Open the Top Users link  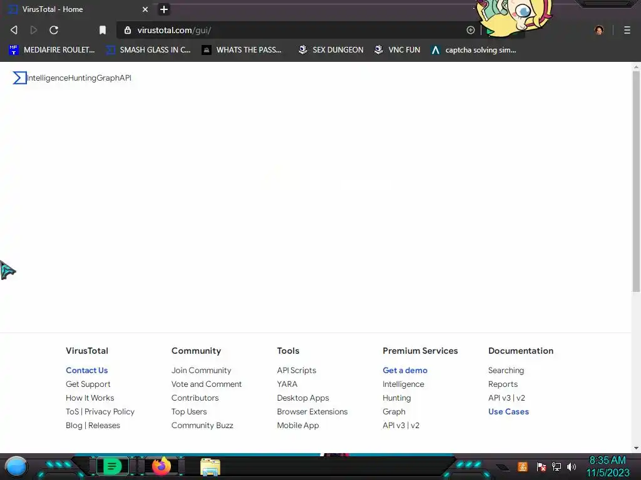pyautogui.click(x=189, y=411)
